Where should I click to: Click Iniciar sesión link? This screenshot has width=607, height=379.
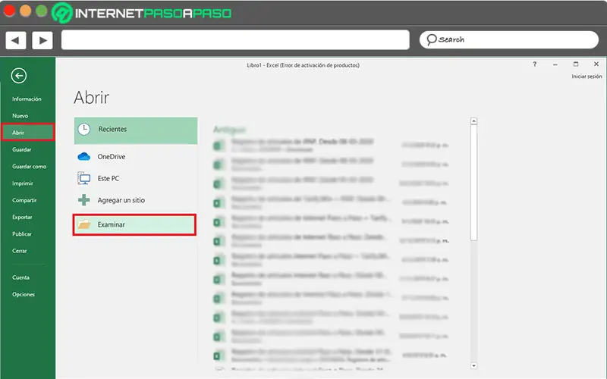(587, 77)
